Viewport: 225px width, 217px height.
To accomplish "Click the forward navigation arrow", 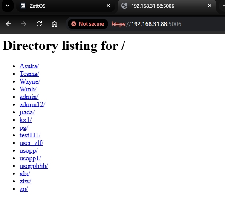I will [x=24, y=24].
